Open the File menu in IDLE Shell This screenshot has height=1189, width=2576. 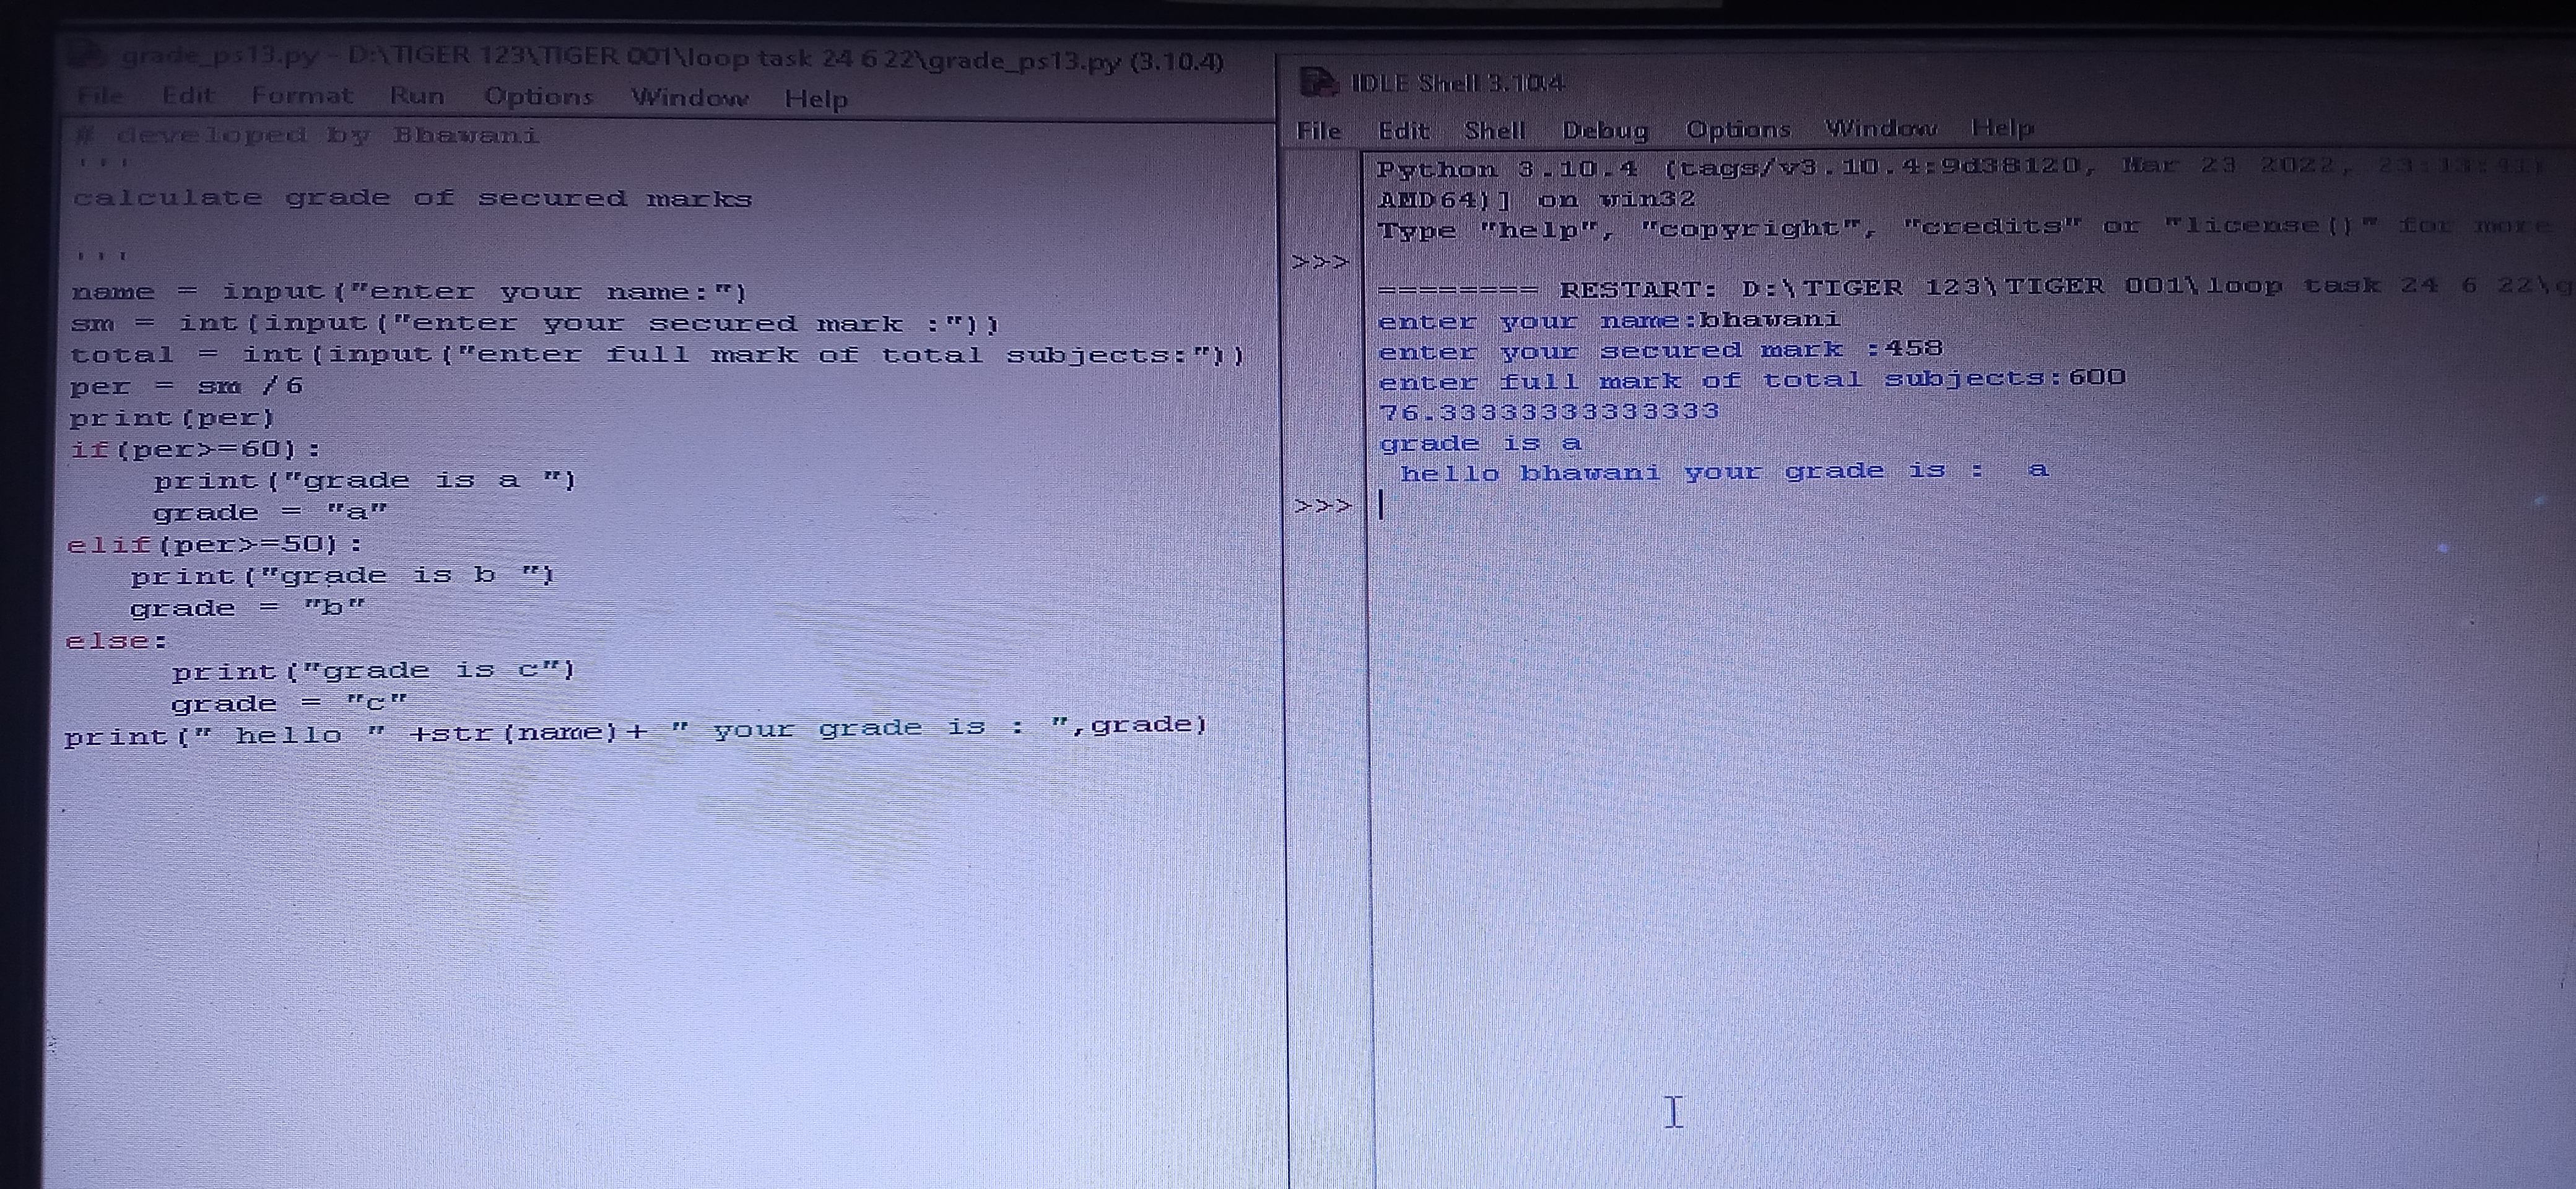(x=1318, y=131)
